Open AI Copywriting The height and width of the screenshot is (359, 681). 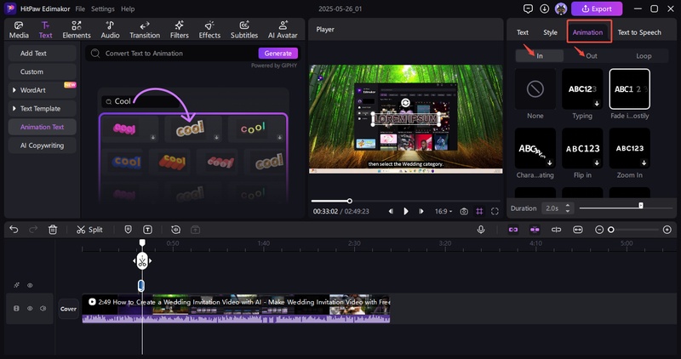point(42,145)
